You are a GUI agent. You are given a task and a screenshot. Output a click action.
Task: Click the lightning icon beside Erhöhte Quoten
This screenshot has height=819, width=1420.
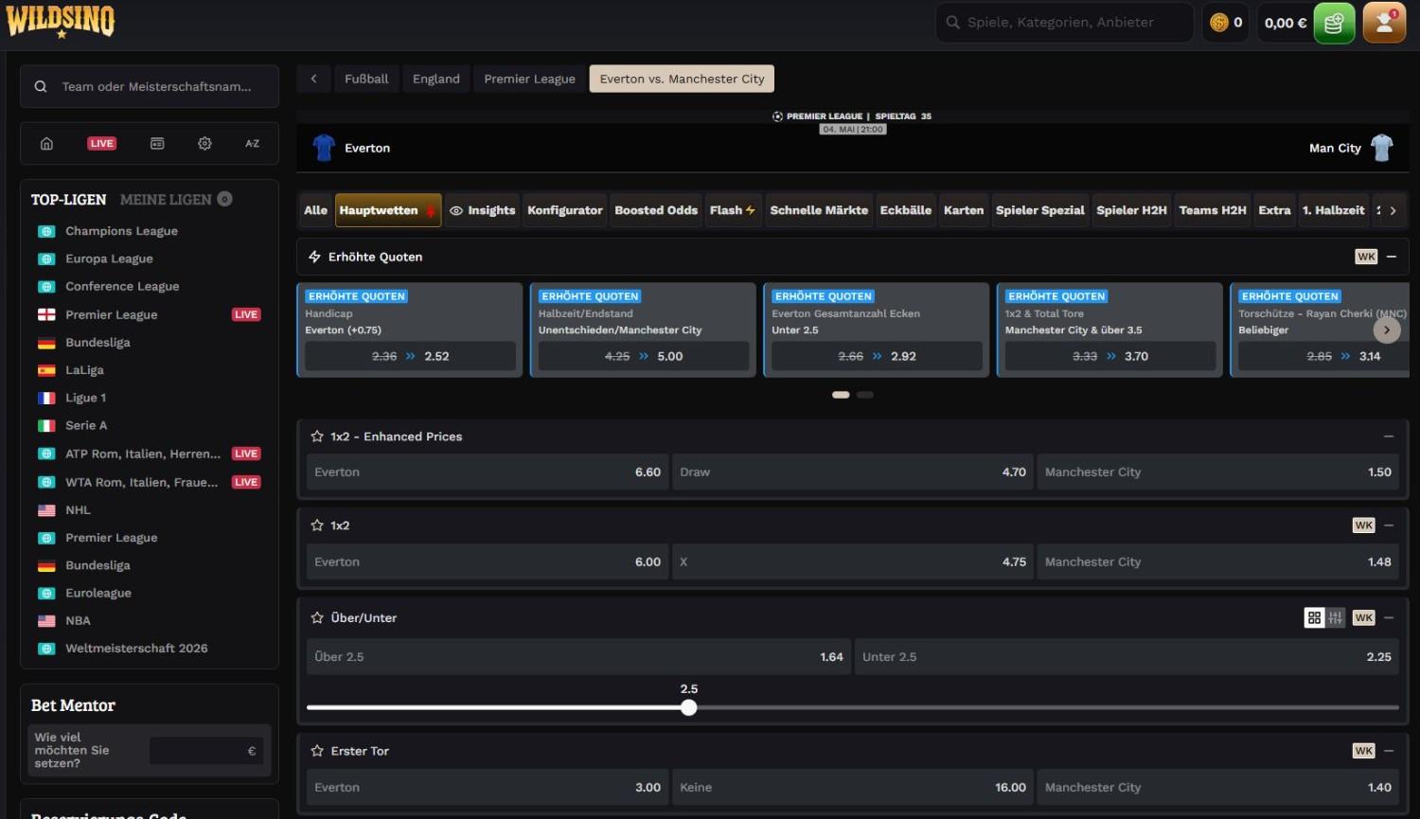[x=315, y=257]
